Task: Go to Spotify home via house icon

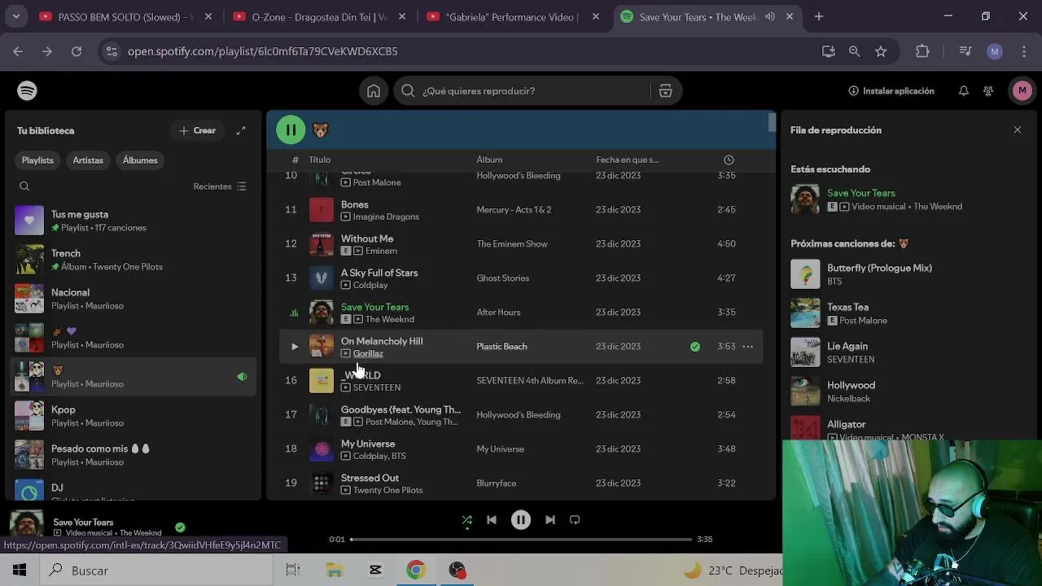Action: tap(374, 91)
